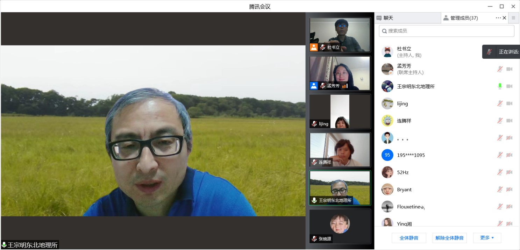Click the avatar of member 52Hz
This screenshot has width=520, height=250.
(x=387, y=172)
